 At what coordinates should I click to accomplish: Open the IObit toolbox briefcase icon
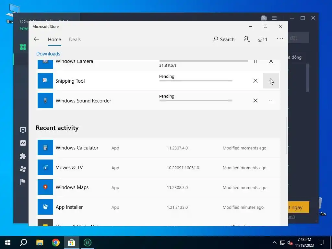[264, 18]
